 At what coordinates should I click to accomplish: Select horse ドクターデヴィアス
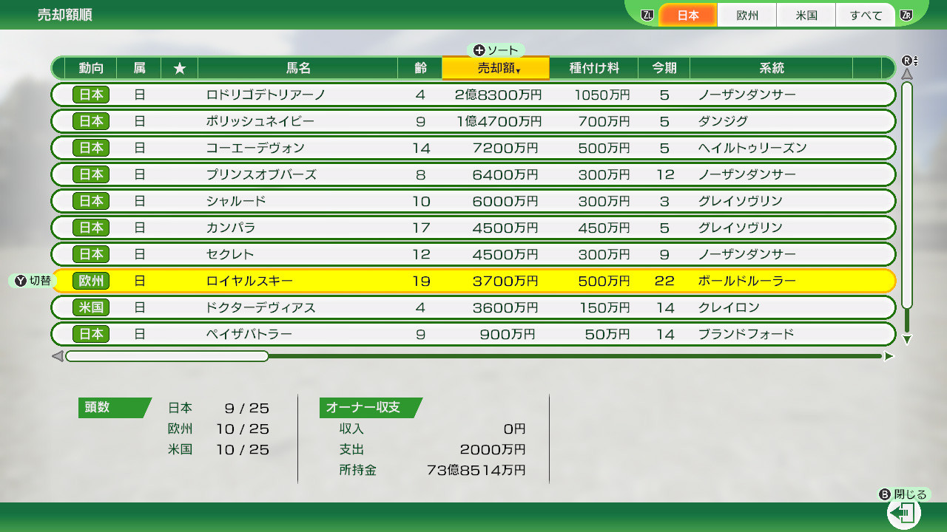coord(473,307)
